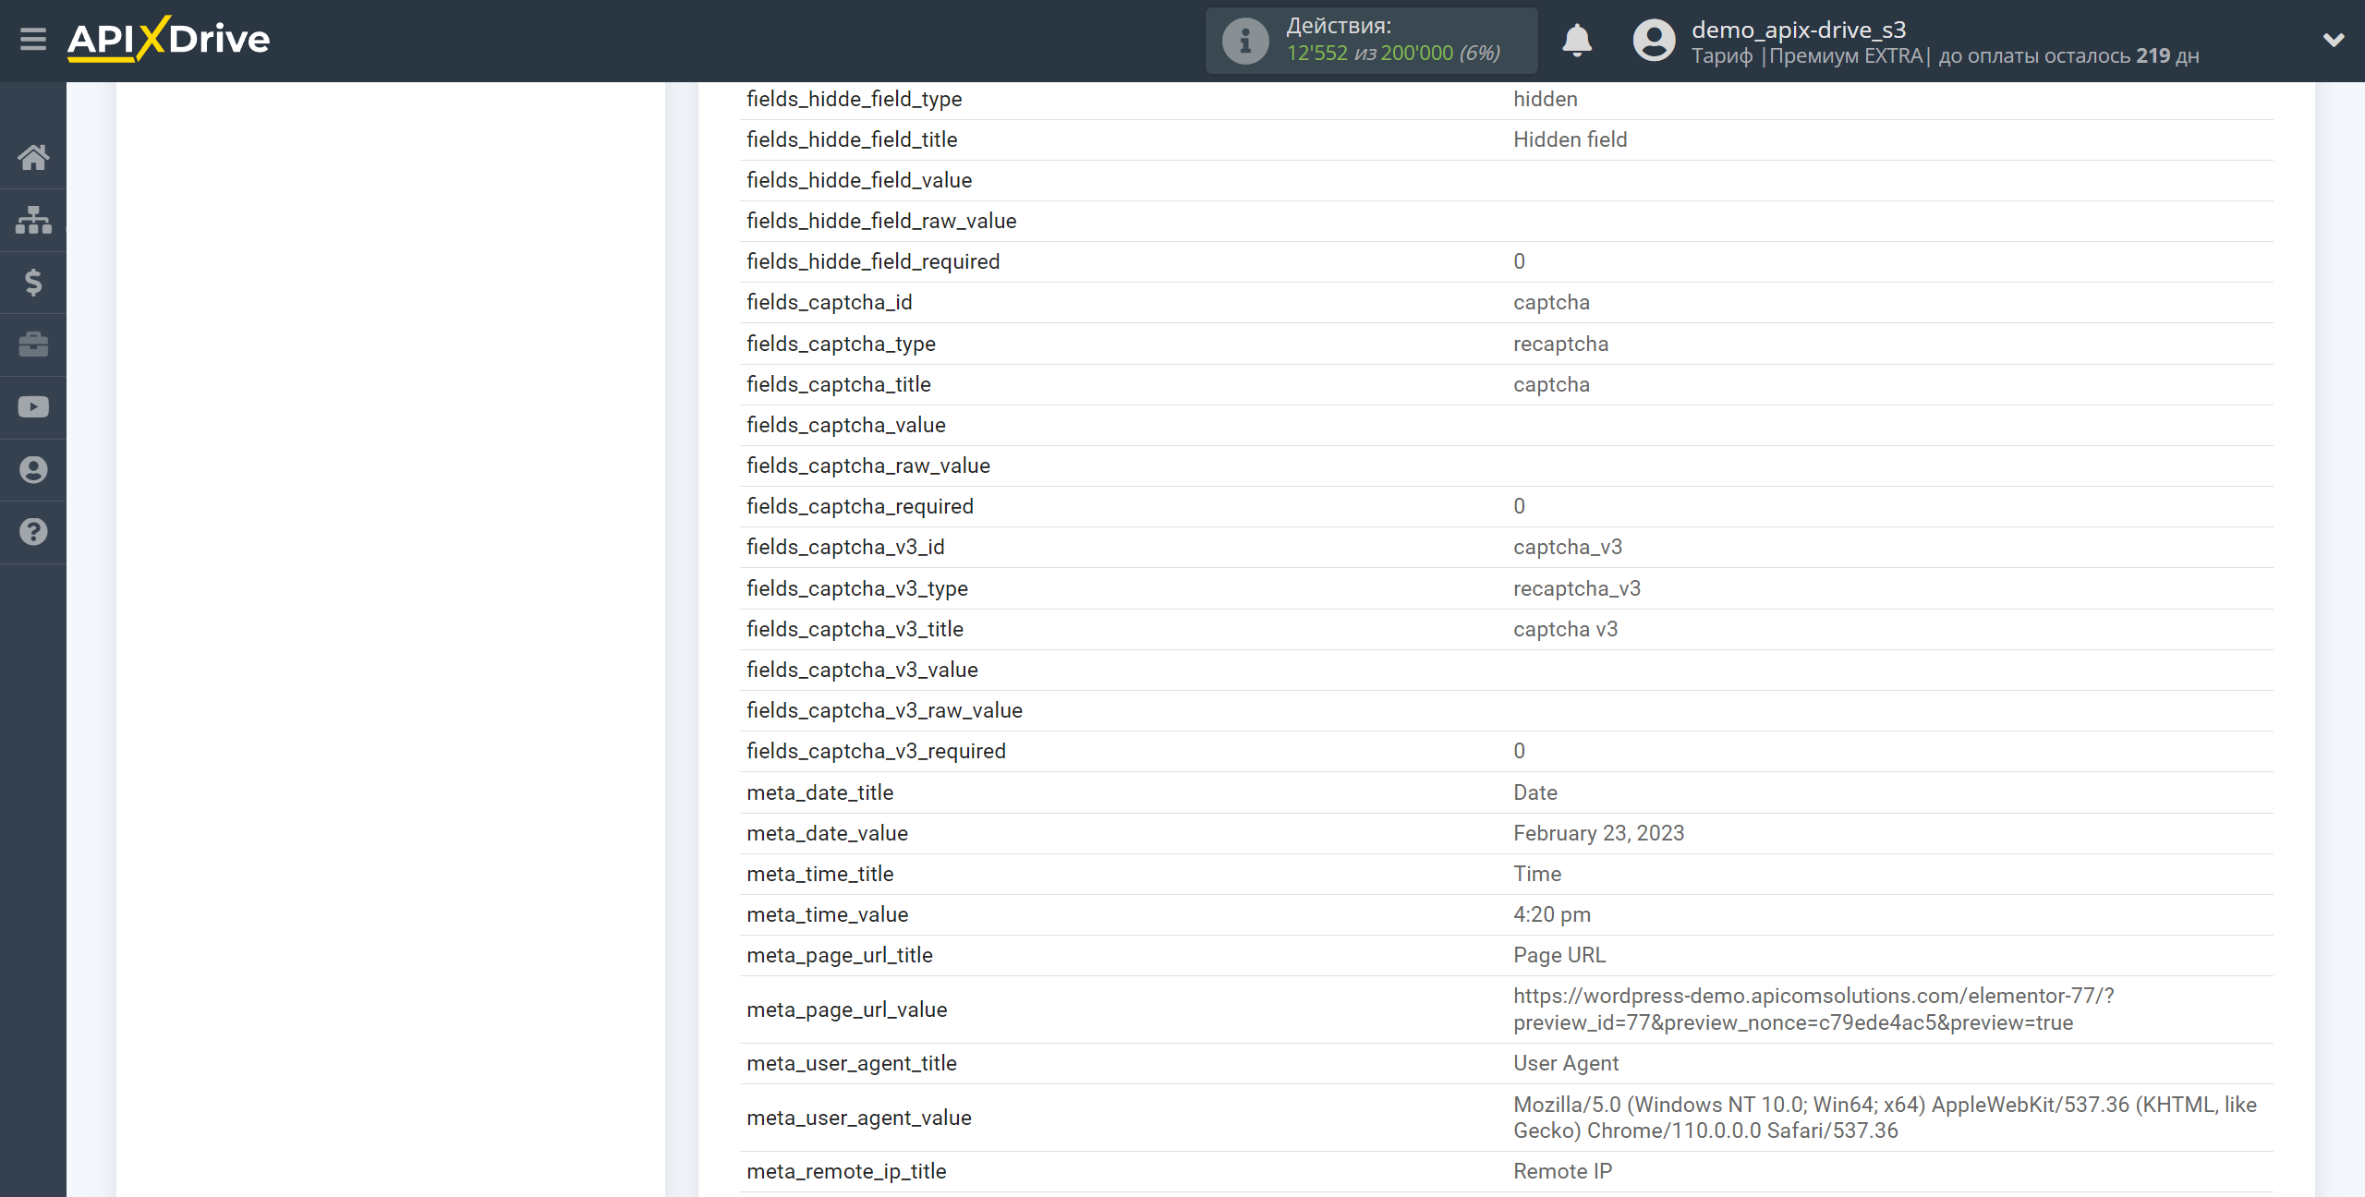Select the meta_remote_ip_title label
This screenshot has height=1197, width=2365.
click(846, 1171)
